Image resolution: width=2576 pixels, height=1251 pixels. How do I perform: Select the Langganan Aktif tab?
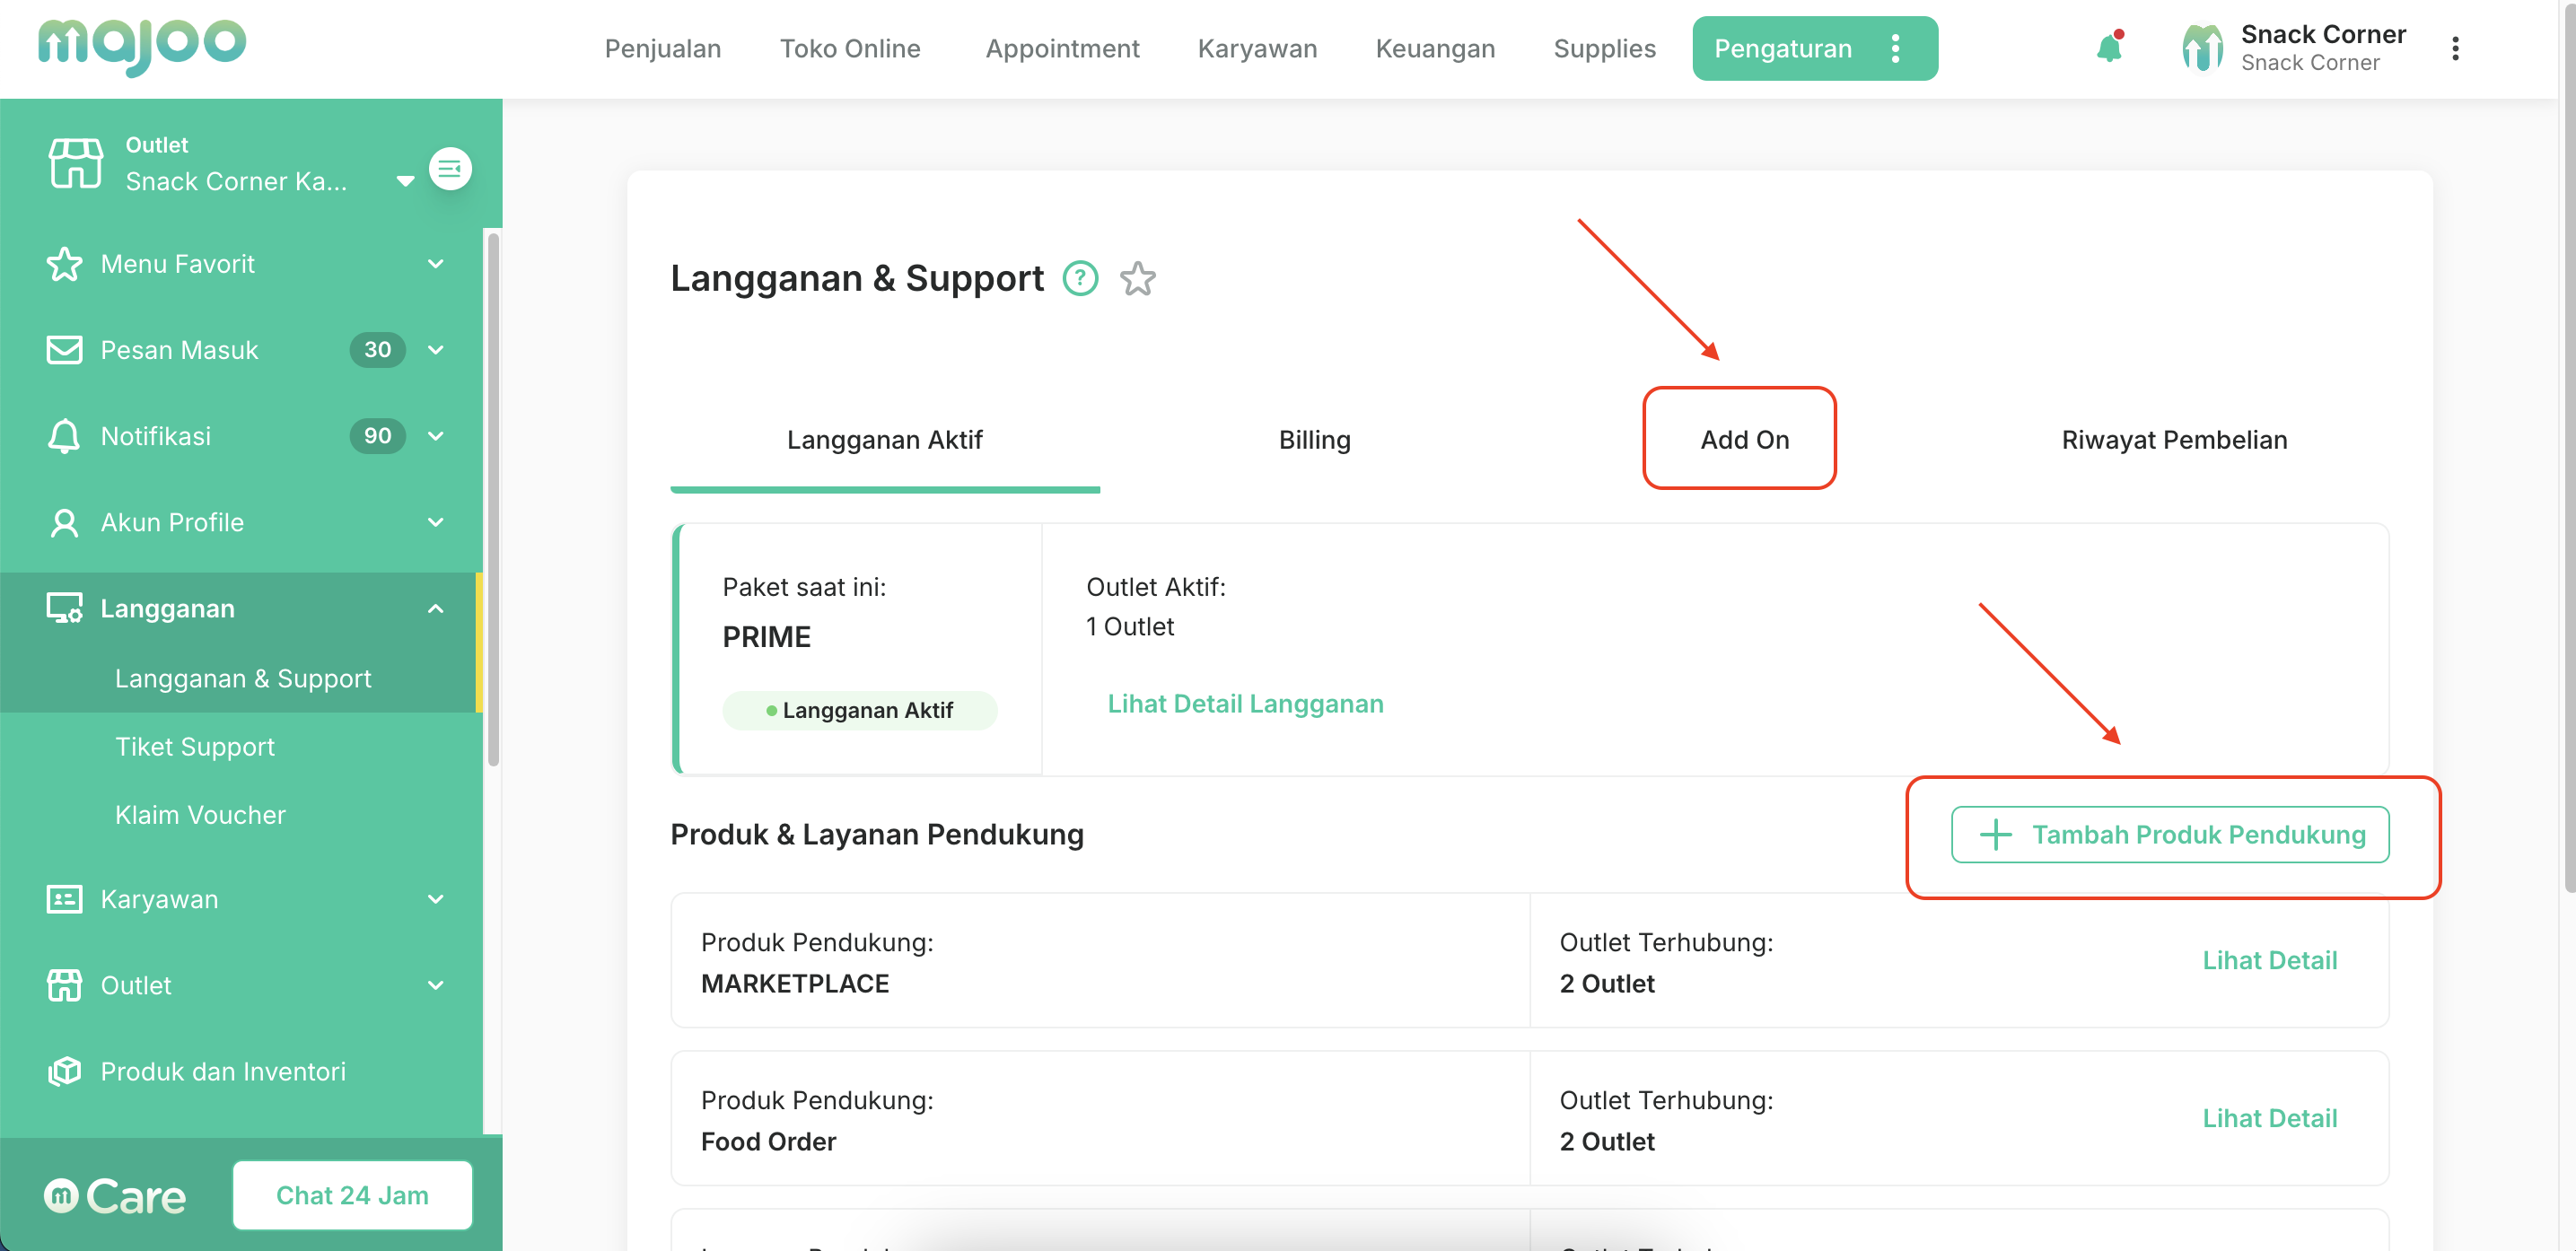884,440
